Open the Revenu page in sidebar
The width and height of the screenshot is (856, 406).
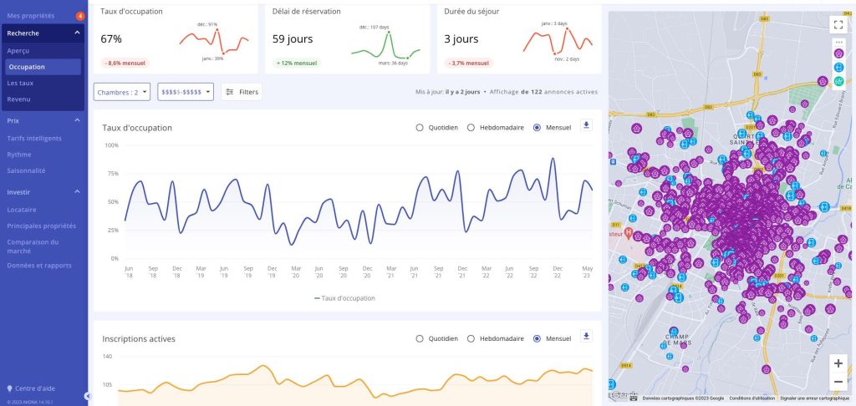coord(18,99)
